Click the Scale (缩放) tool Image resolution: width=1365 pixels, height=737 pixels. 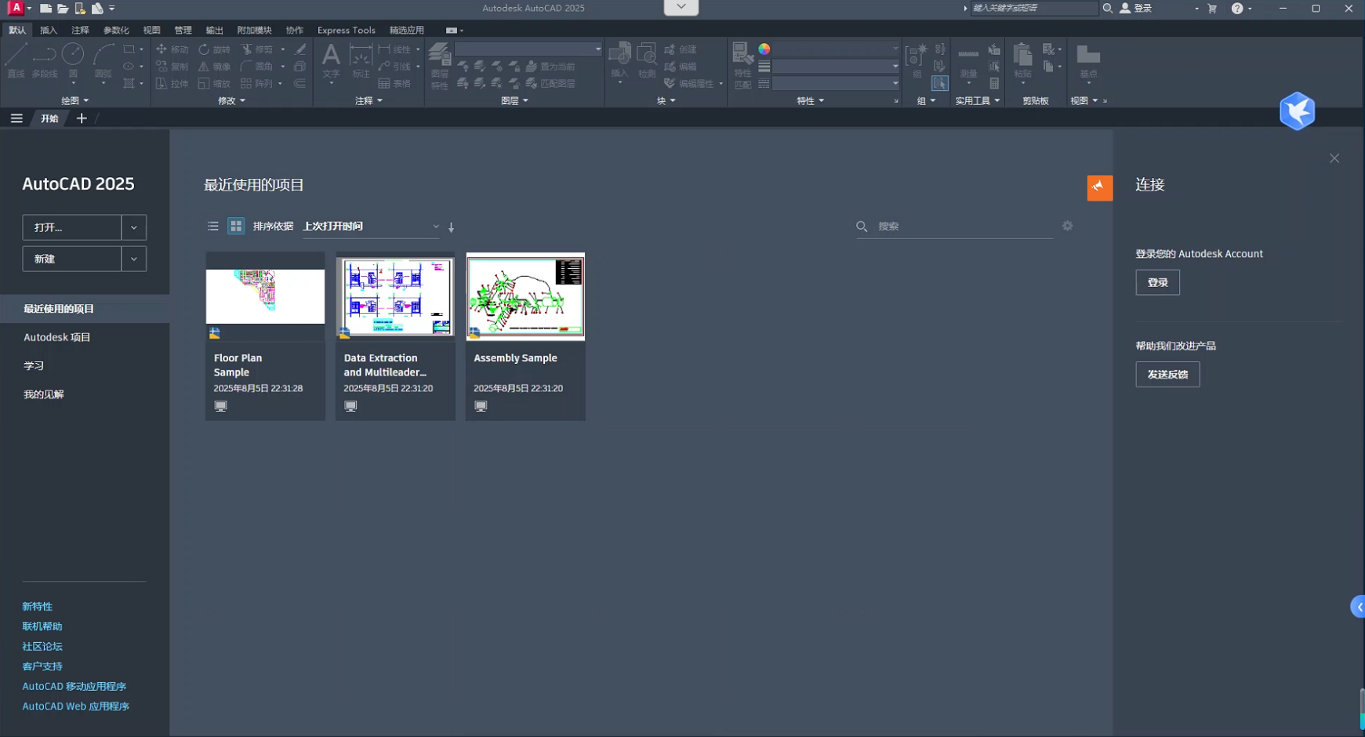[x=214, y=83]
